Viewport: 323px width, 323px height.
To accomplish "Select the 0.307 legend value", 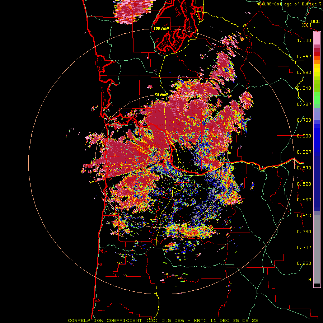I will pos(304,248).
